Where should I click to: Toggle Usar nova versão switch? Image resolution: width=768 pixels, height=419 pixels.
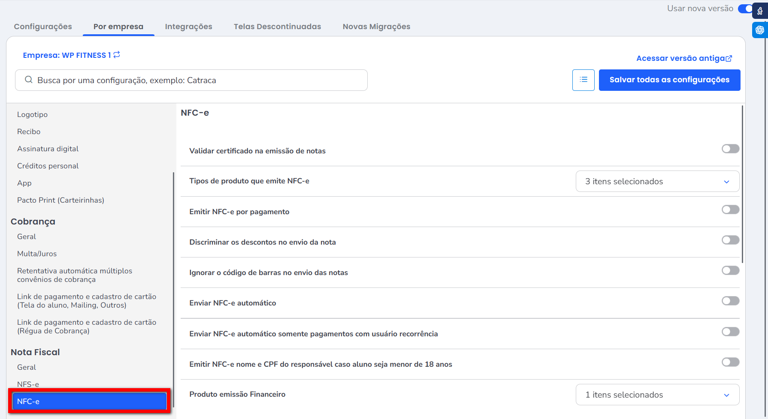(x=745, y=9)
